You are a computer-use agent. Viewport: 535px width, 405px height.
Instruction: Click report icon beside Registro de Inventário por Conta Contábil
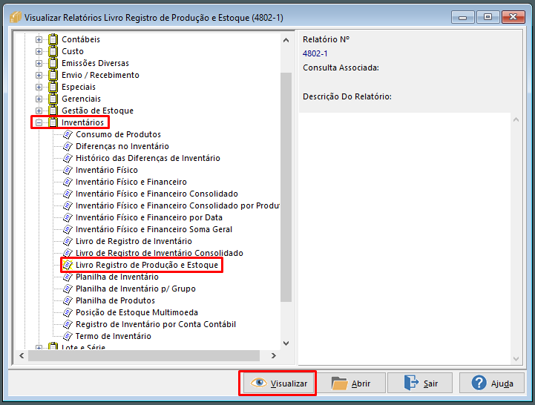[x=68, y=324]
